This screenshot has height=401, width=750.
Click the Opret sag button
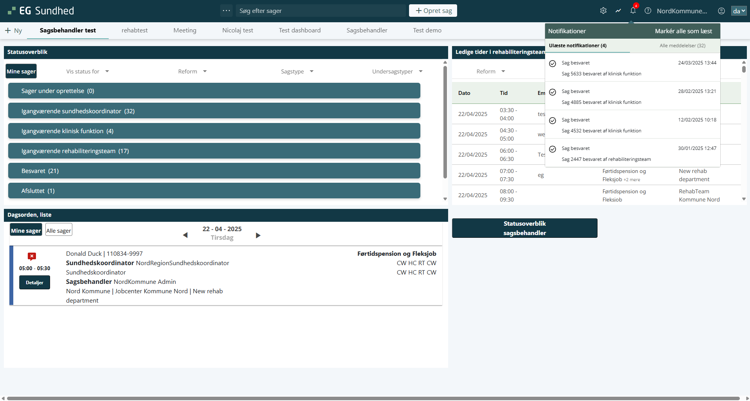pyautogui.click(x=433, y=11)
